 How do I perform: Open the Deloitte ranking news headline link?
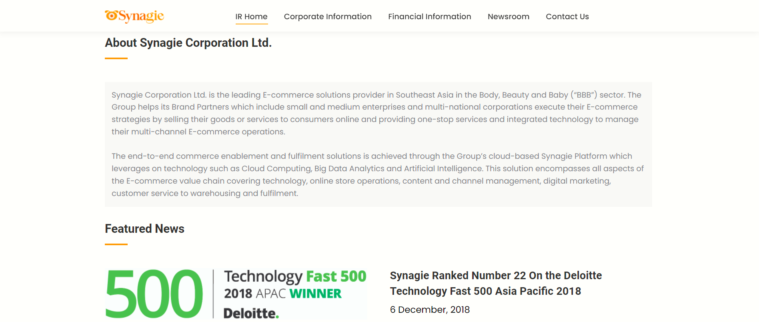point(495,283)
